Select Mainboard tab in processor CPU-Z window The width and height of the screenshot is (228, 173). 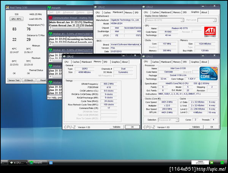(166, 62)
